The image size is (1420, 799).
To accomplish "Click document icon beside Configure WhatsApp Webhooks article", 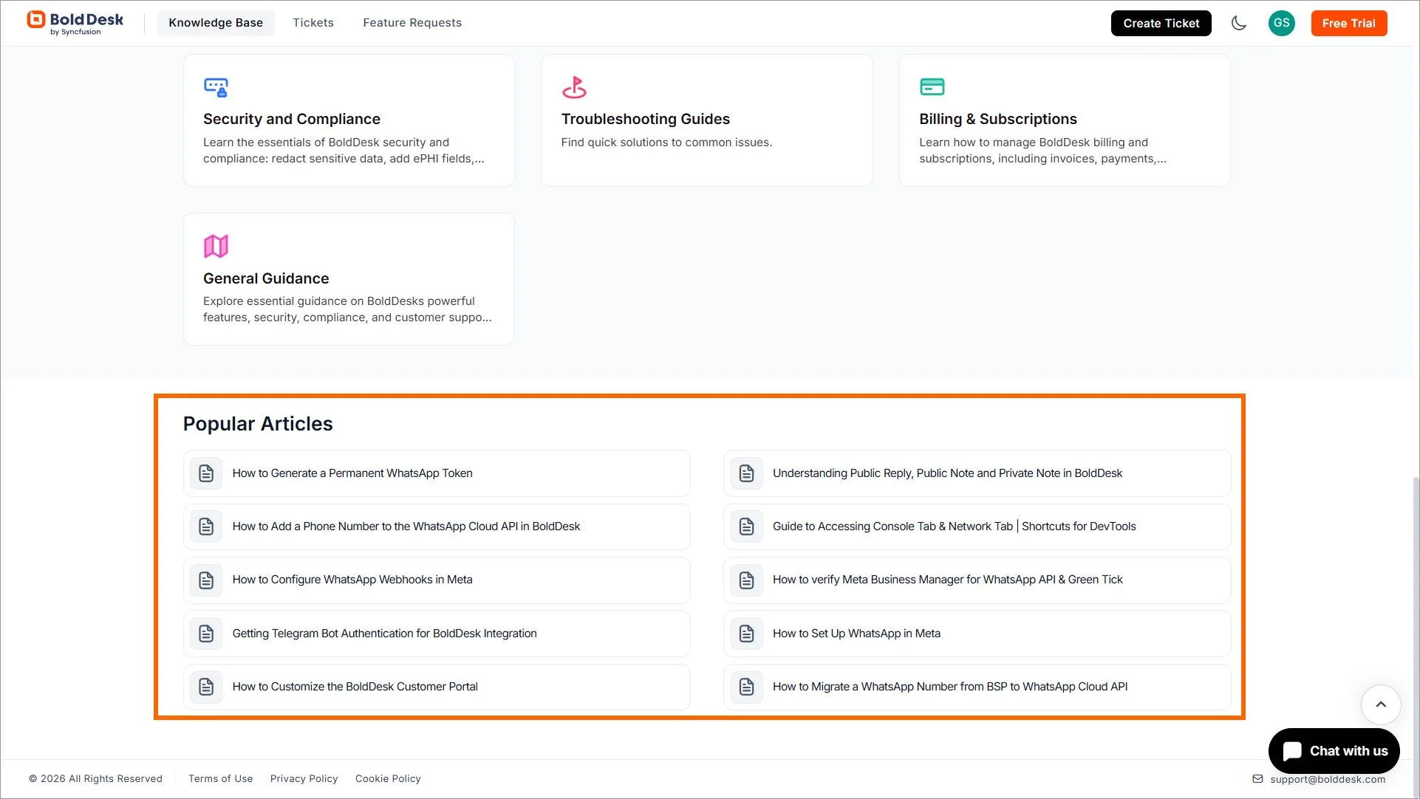I will (206, 580).
